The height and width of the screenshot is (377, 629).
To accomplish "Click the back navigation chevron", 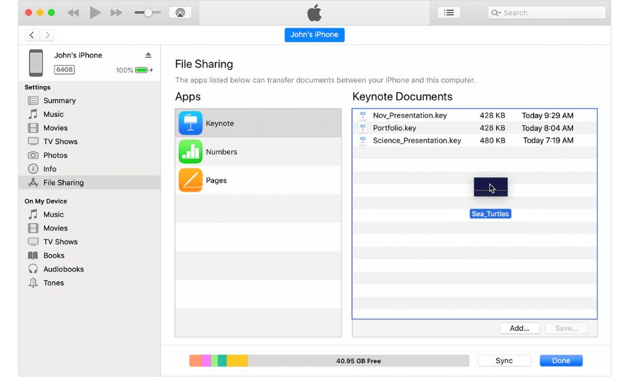I will (31, 35).
